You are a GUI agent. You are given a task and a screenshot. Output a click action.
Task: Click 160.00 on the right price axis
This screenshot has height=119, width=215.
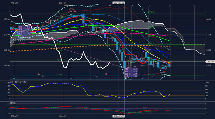[208, 19]
